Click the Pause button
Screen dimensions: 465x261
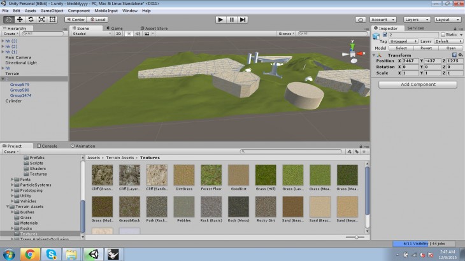pos(231,20)
